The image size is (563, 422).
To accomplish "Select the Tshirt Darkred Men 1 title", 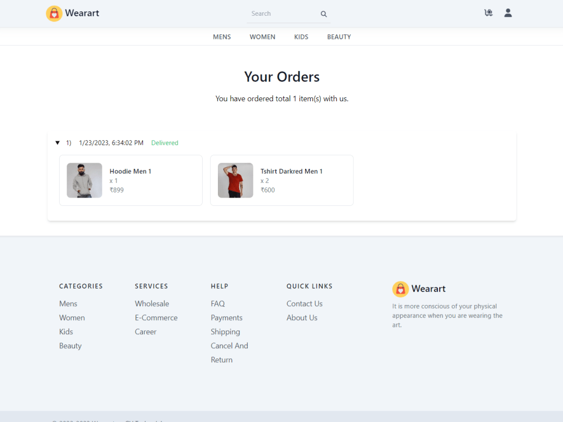I will coord(292,172).
